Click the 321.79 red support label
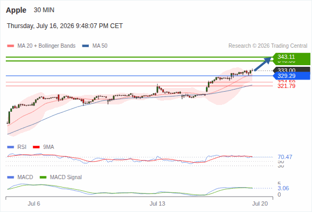Image resolution: width=312 pixels, height=212 pixels. (286, 86)
